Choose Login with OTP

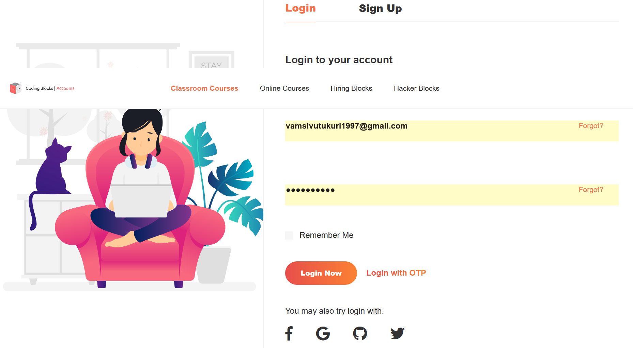coord(396,273)
